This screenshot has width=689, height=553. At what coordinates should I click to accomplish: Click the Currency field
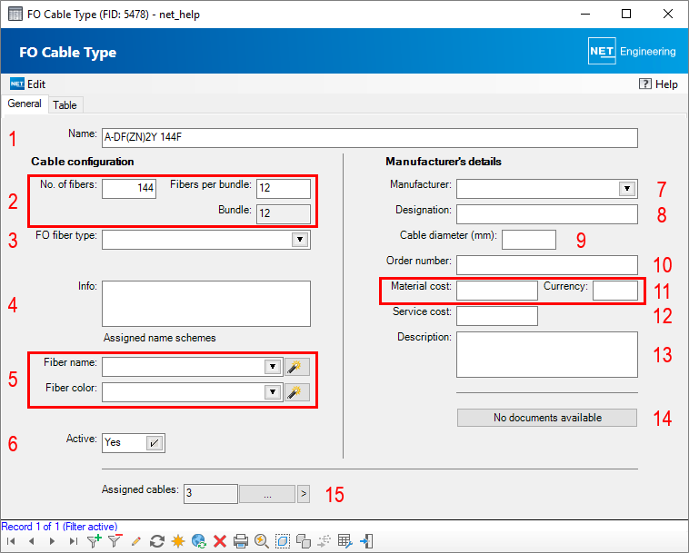point(615,291)
